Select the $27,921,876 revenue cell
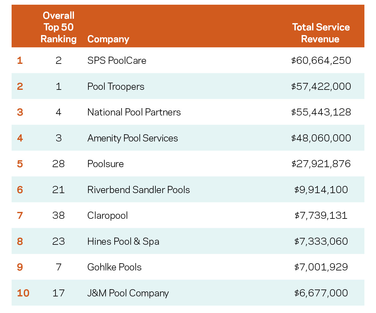Image resolution: width=376 pixels, height=313 pixels. coord(321,164)
